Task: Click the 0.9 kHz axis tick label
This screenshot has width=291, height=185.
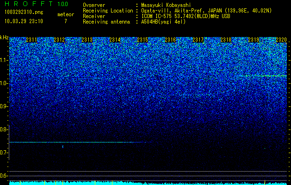Action: point(4,106)
